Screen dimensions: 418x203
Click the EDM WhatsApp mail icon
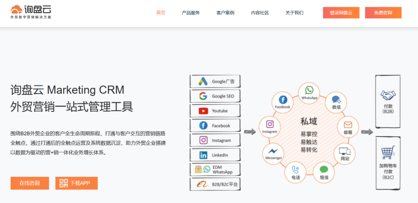(198, 170)
